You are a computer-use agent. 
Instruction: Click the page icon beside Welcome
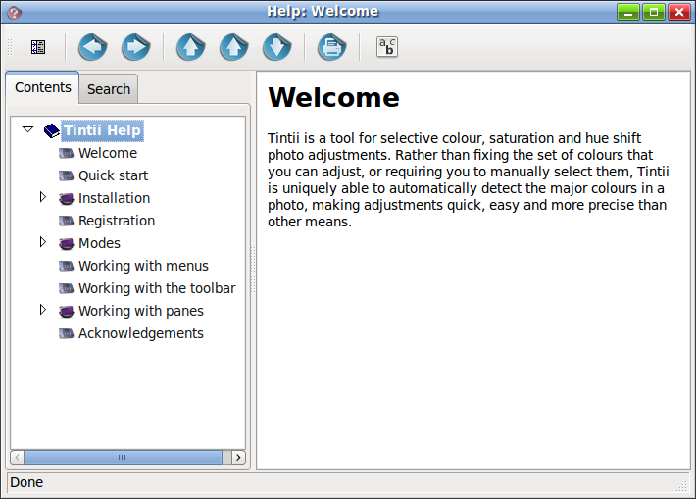pos(66,153)
